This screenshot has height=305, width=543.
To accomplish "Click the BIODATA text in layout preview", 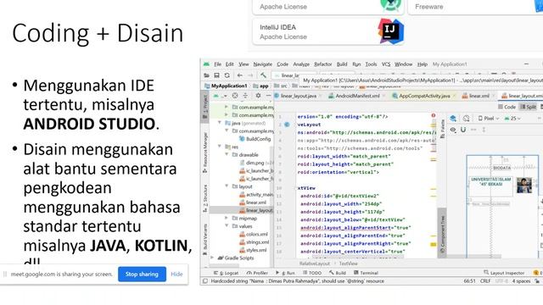I will point(501,168).
